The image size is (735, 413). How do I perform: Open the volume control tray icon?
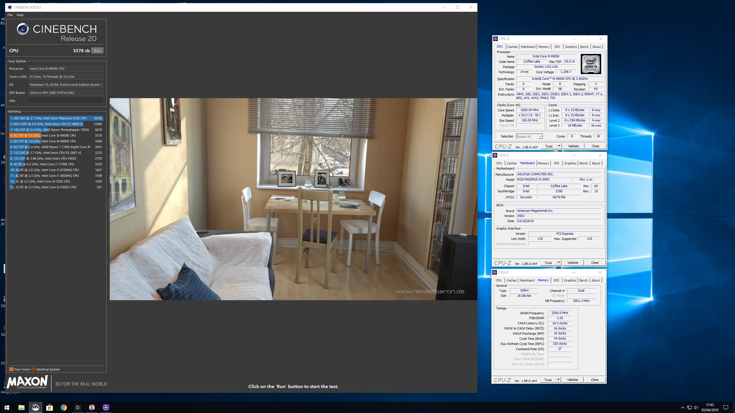[696, 408]
